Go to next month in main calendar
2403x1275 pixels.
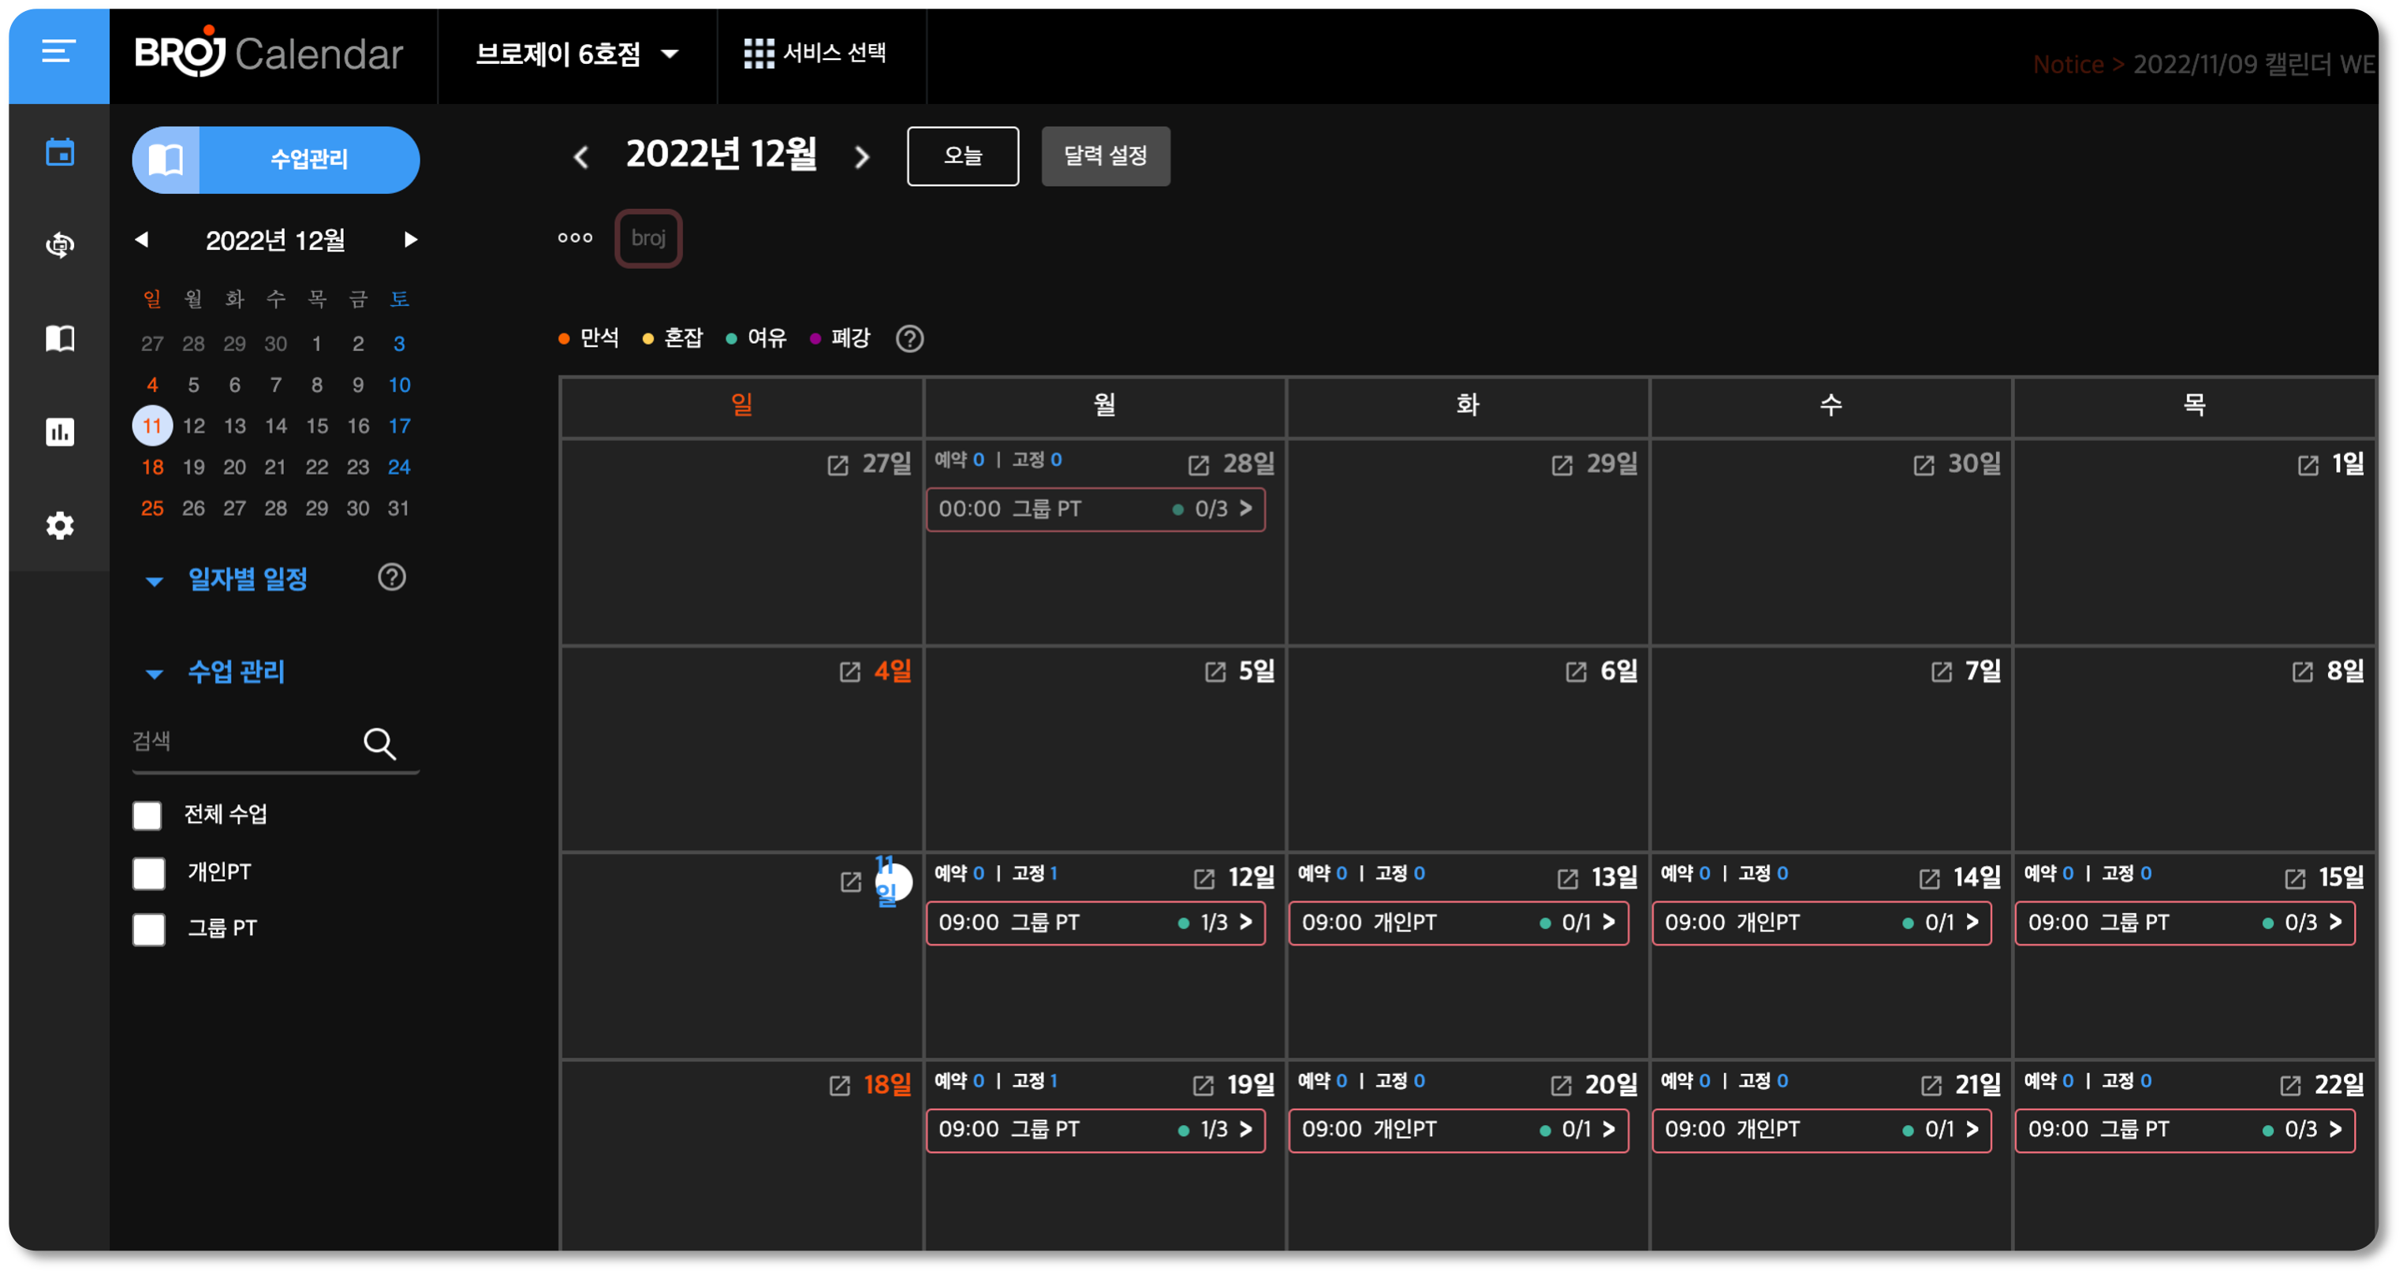pos(862,157)
